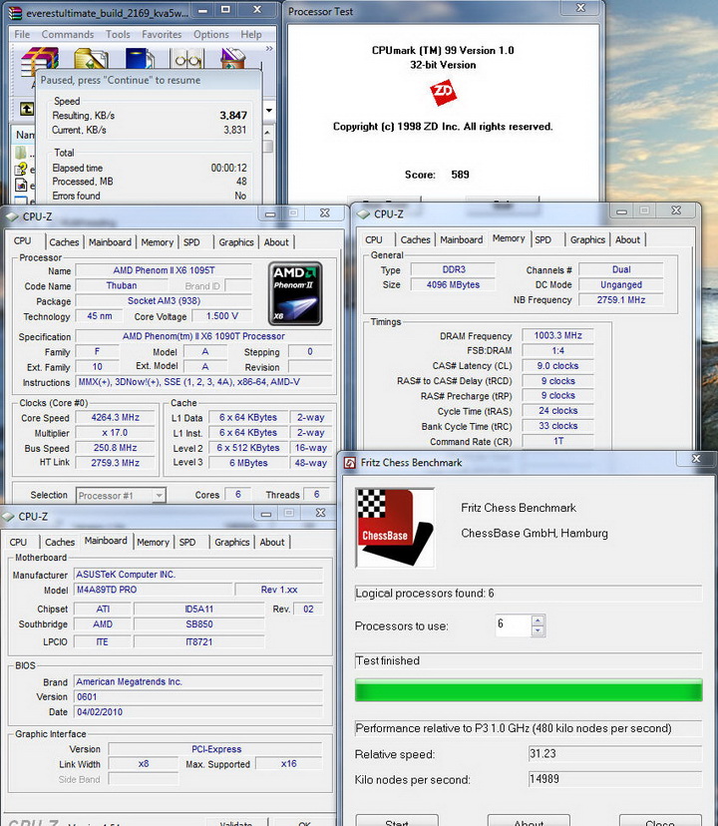
Task: Click the OK button in CPU-Z
Action: (304, 822)
